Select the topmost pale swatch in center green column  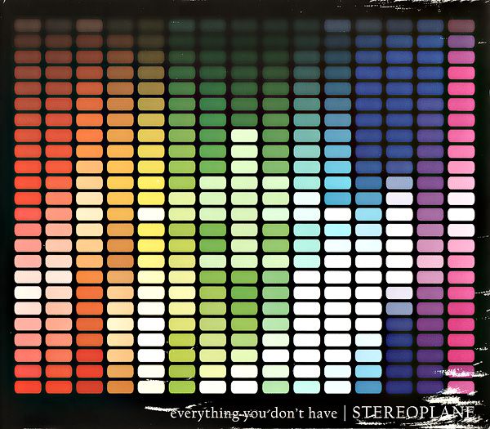click(244, 136)
